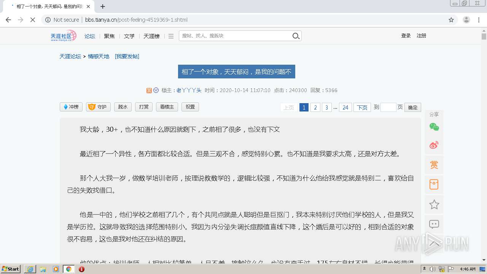
Task: Click the 打赏 button
Action: [144, 107]
